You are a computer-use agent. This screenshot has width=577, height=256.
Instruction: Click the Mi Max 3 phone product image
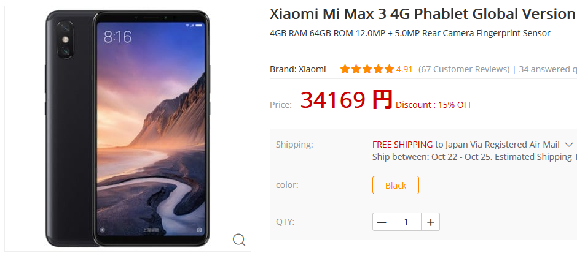(x=128, y=129)
